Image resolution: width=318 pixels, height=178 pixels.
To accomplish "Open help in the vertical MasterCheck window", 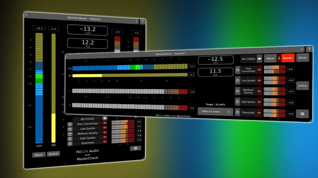I will (x=142, y=22).
